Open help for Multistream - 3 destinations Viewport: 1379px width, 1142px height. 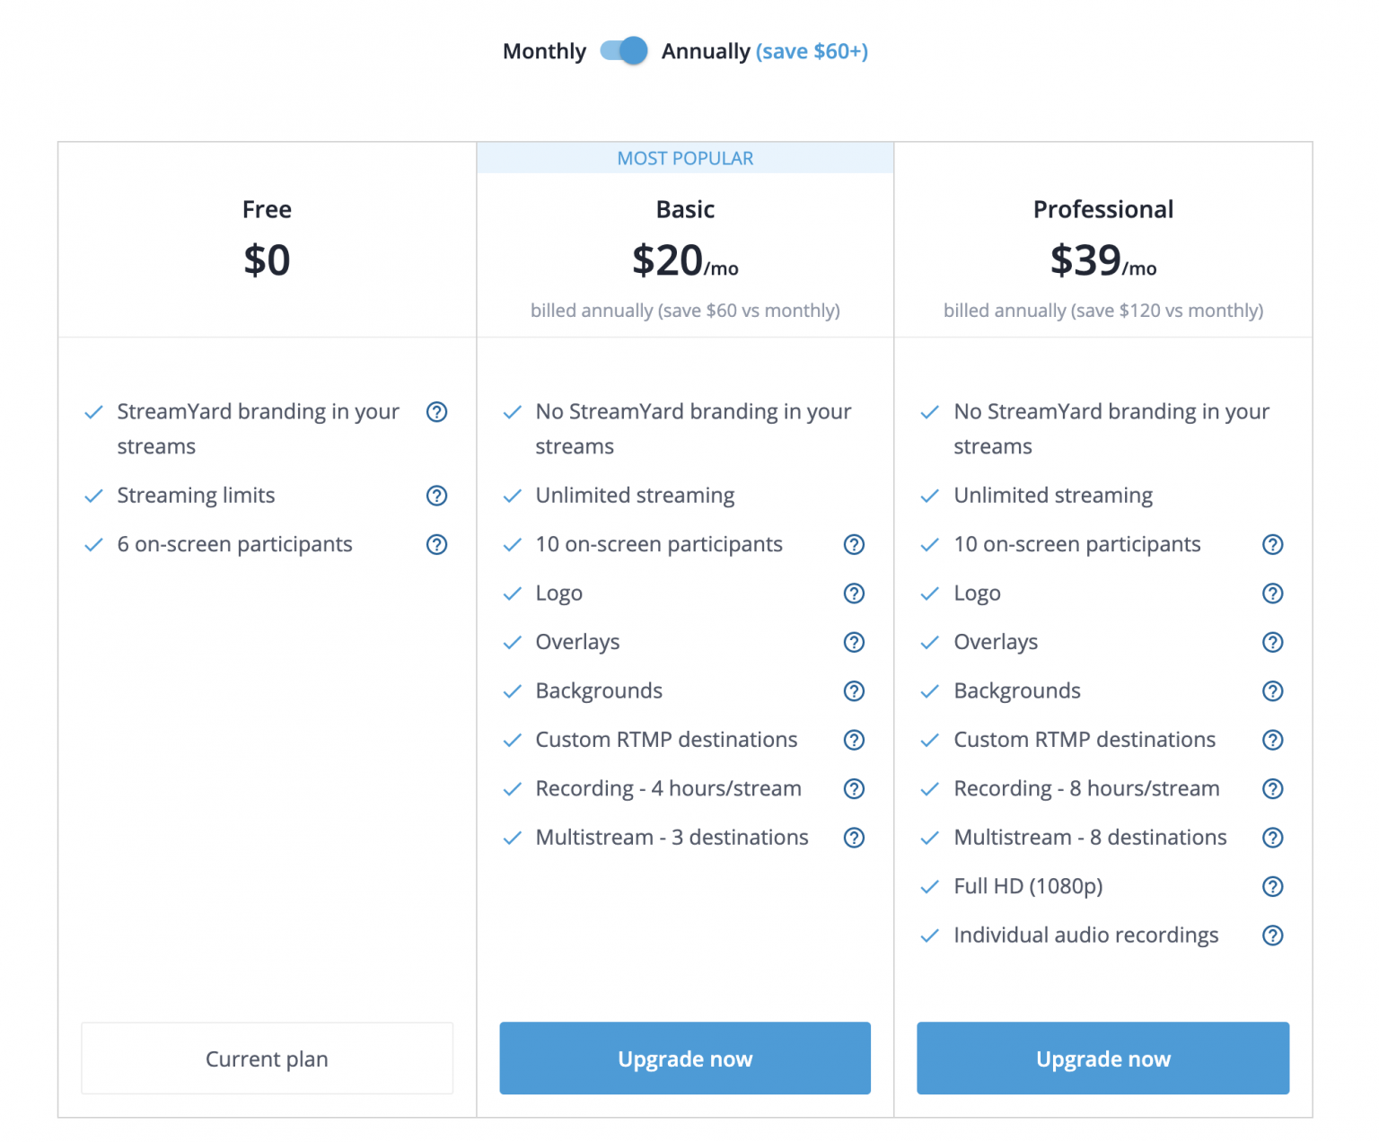pyautogui.click(x=855, y=838)
